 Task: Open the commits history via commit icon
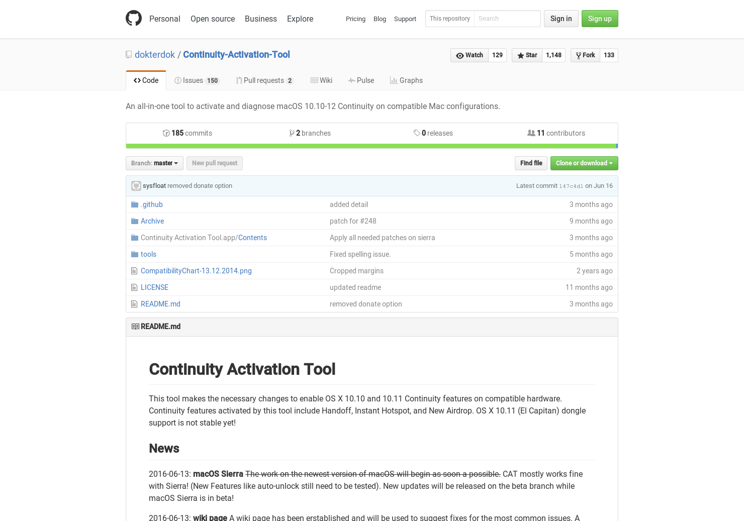click(166, 133)
